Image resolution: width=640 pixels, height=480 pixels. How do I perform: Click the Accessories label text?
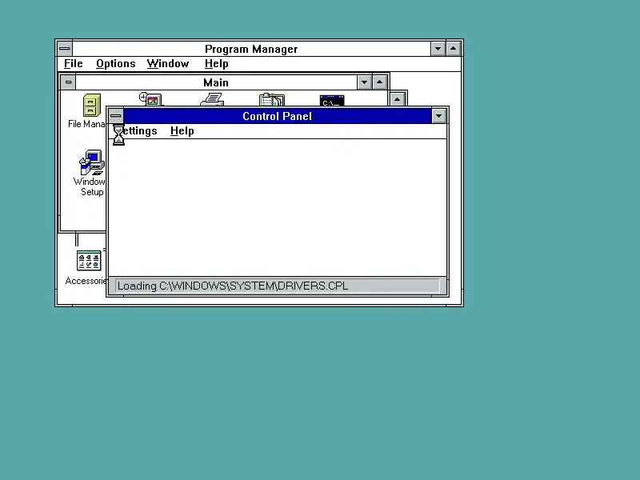[86, 281]
